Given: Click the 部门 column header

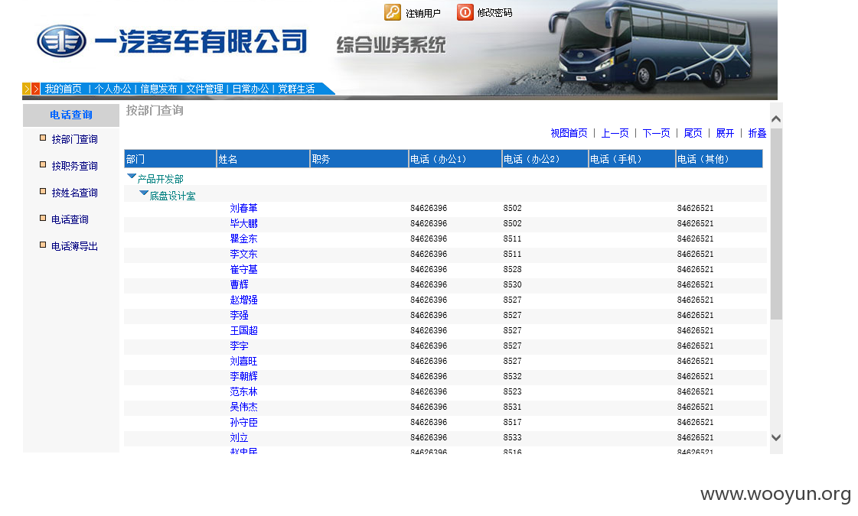Looking at the screenshot, I should pos(170,158).
